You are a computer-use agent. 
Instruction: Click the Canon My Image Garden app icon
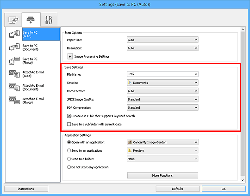130,142
